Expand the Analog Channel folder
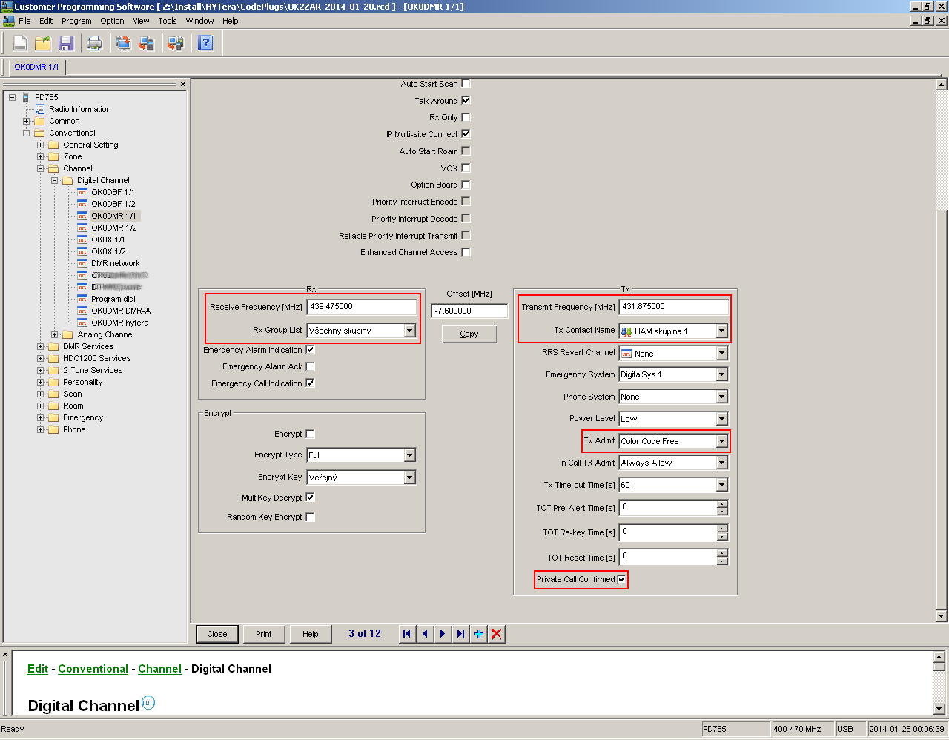This screenshot has height=740, width=949. tap(54, 334)
